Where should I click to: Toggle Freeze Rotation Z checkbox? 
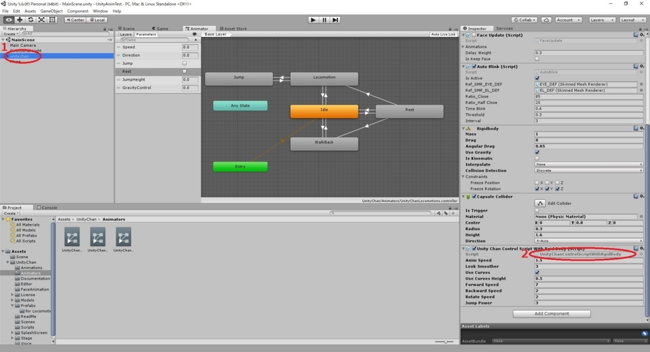[x=557, y=189]
